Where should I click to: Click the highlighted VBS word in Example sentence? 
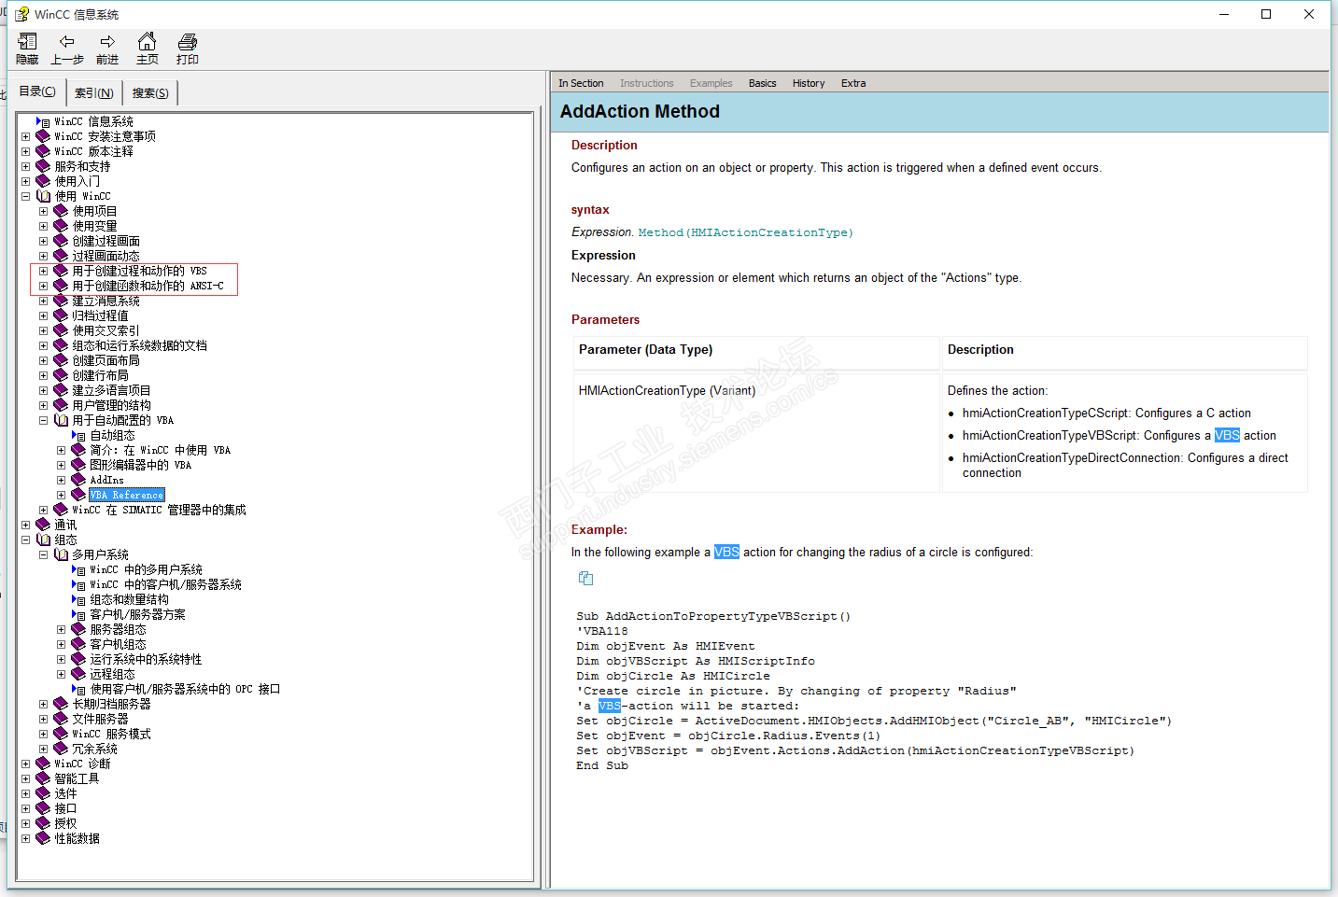click(x=726, y=552)
